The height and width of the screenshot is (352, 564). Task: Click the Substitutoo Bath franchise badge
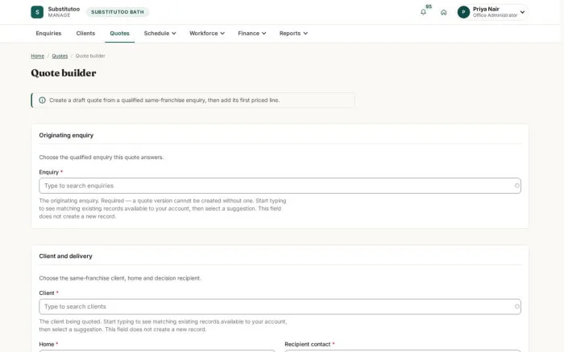tap(118, 12)
